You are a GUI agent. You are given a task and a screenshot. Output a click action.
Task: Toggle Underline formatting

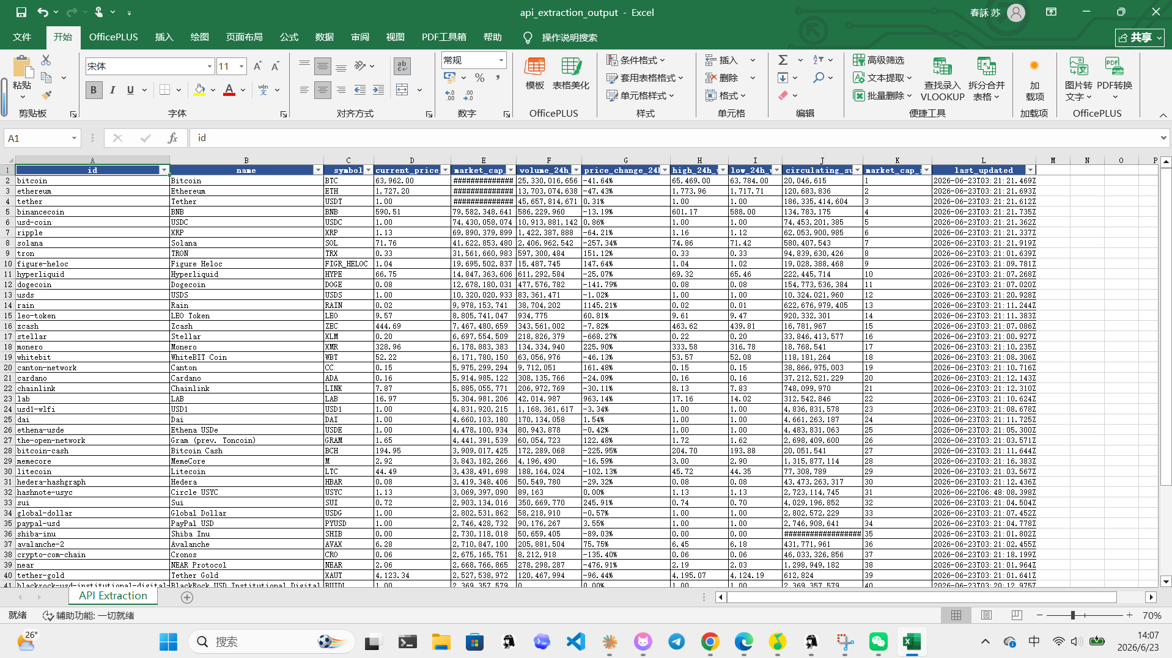[130, 90]
